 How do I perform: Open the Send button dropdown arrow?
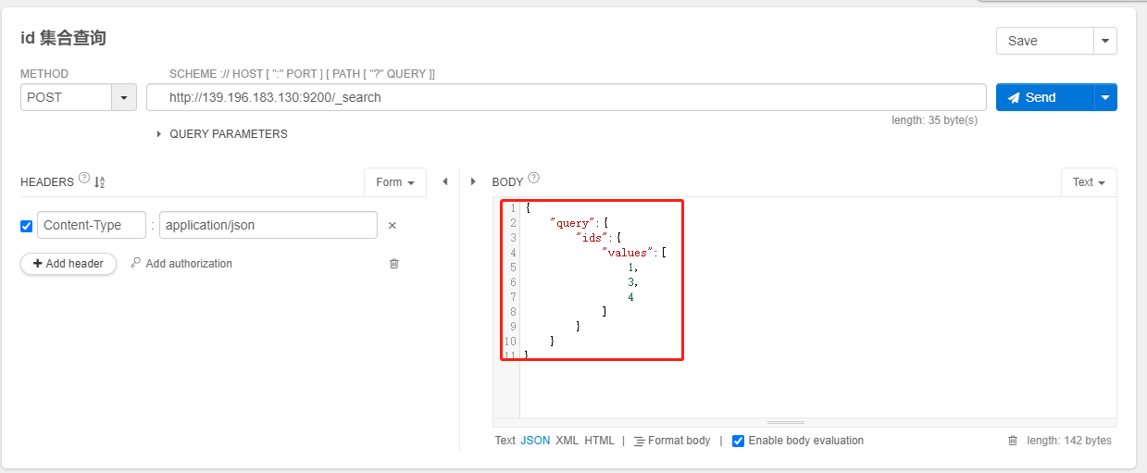pos(1105,97)
